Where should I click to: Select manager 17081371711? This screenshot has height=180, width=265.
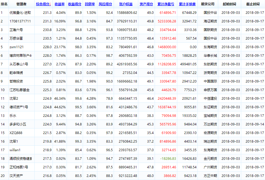[x=20, y=21]
